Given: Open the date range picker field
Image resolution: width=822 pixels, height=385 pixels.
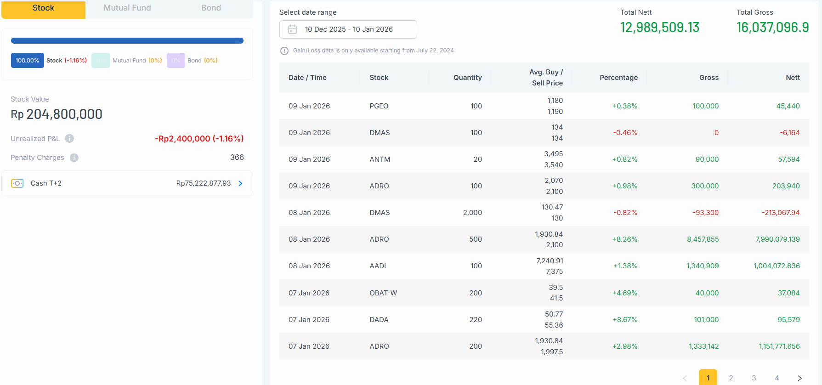Looking at the screenshot, I should (x=348, y=29).
